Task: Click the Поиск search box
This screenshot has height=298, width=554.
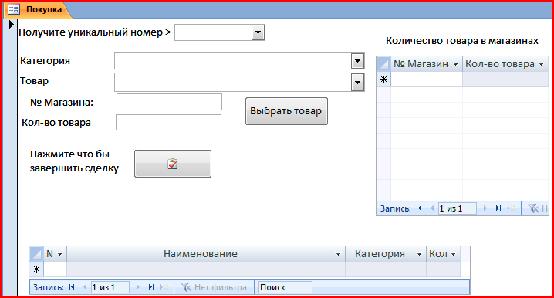Action: coord(285,287)
